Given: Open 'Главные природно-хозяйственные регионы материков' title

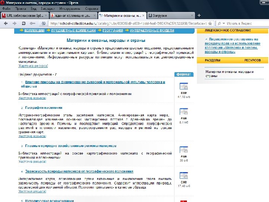Looking at the screenshot, I should pos(71,146).
